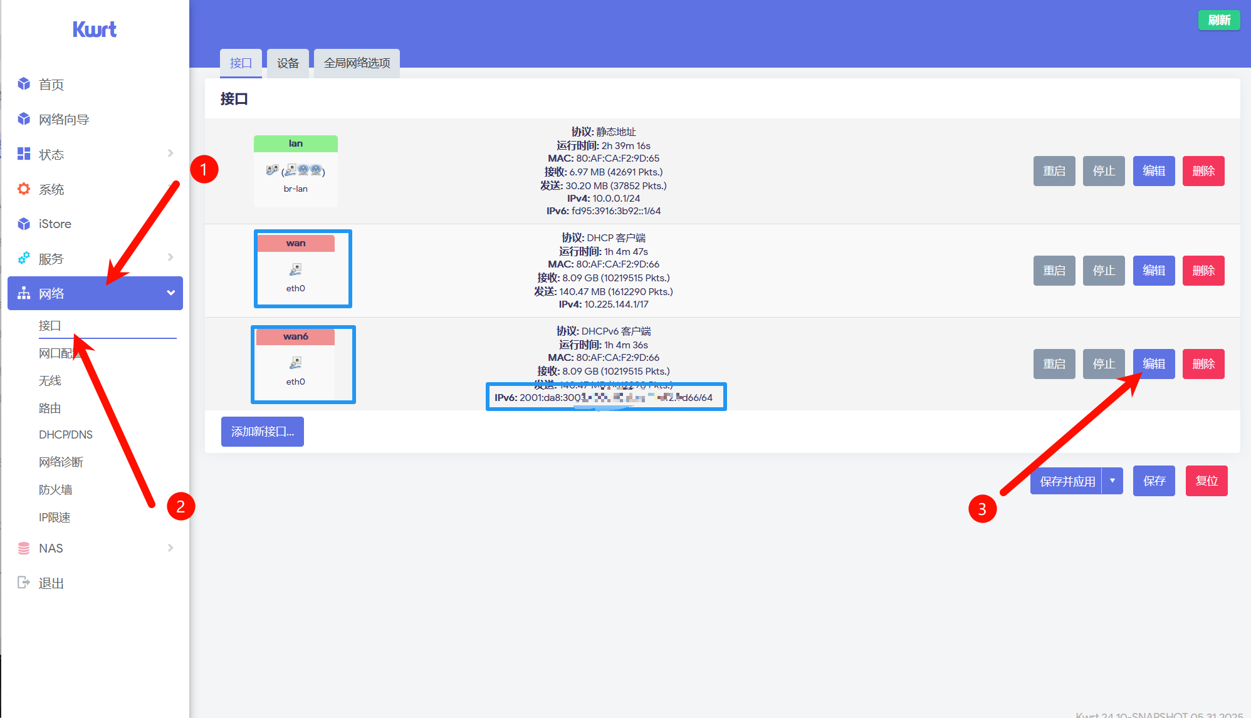Click the home cube icon beside 首页
The width and height of the screenshot is (1251, 718).
click(24, 84)
